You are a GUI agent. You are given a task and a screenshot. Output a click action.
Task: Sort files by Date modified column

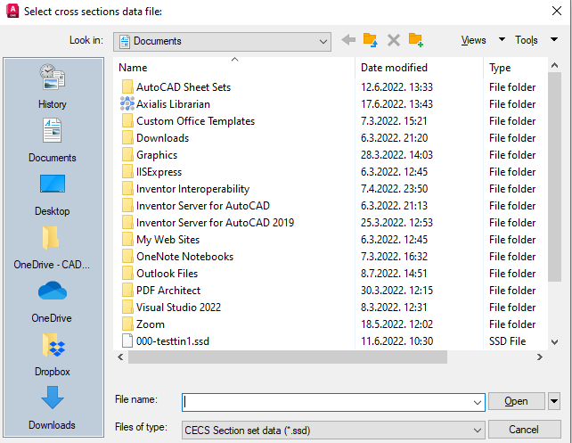tap(394, 68)
